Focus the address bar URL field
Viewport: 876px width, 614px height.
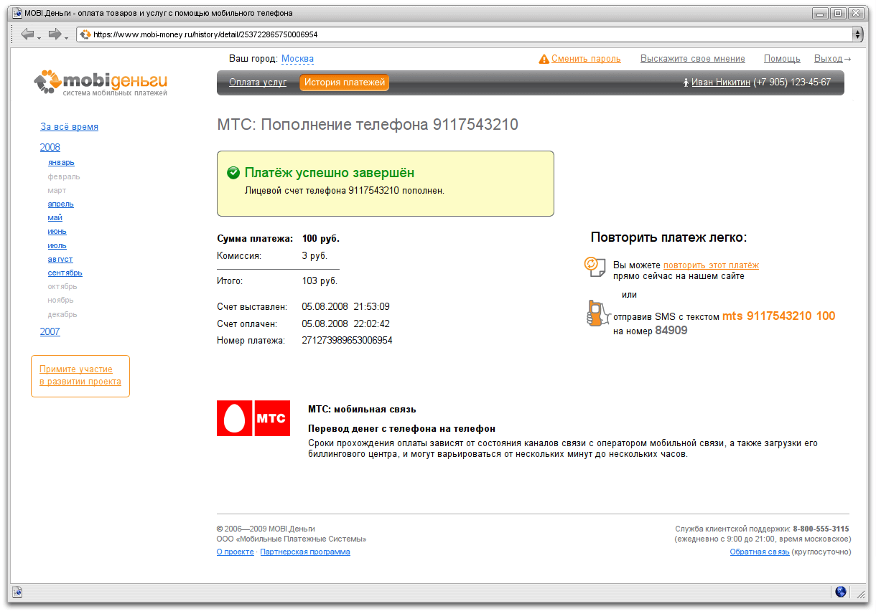tap(470, 34)
